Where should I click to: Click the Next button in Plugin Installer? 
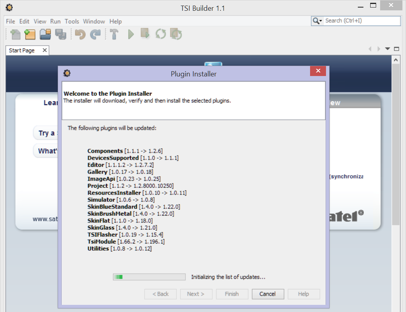pyautogui.click(x=196, y=294)
